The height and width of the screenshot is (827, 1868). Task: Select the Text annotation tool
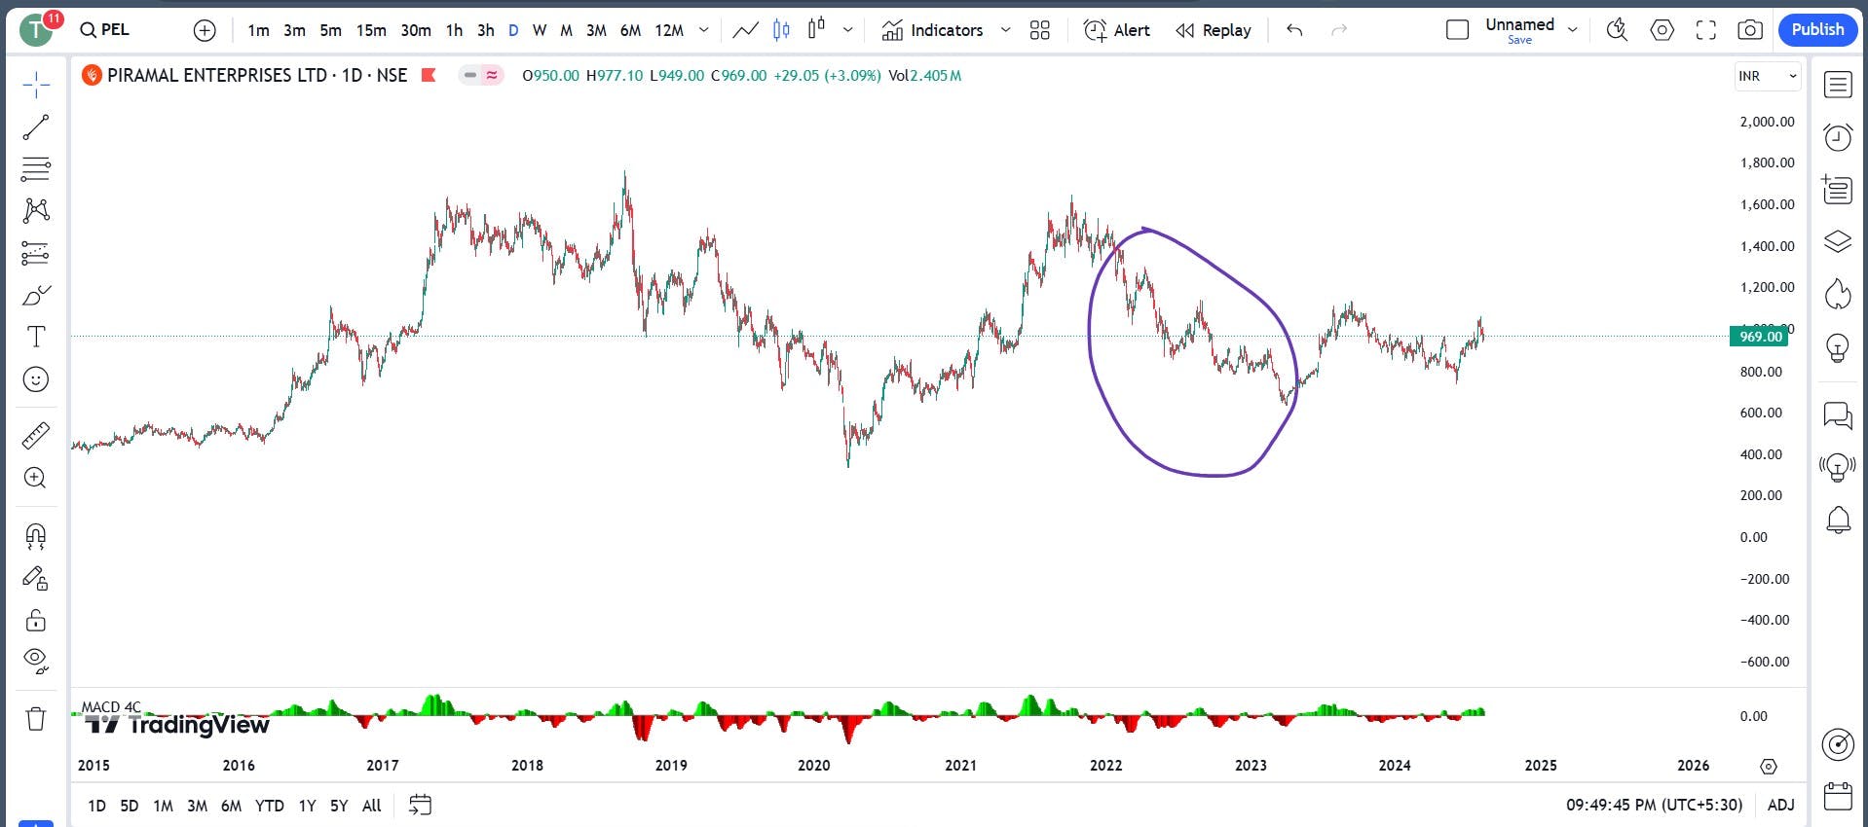[36, 337]
